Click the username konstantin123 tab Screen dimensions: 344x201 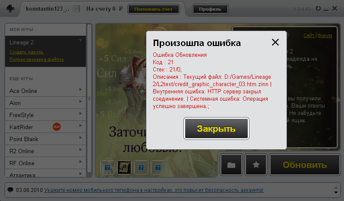pyautogui.click(x=47, y=9)
